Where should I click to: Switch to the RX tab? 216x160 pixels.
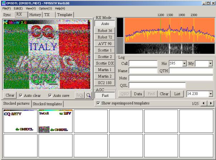point(21,14)
